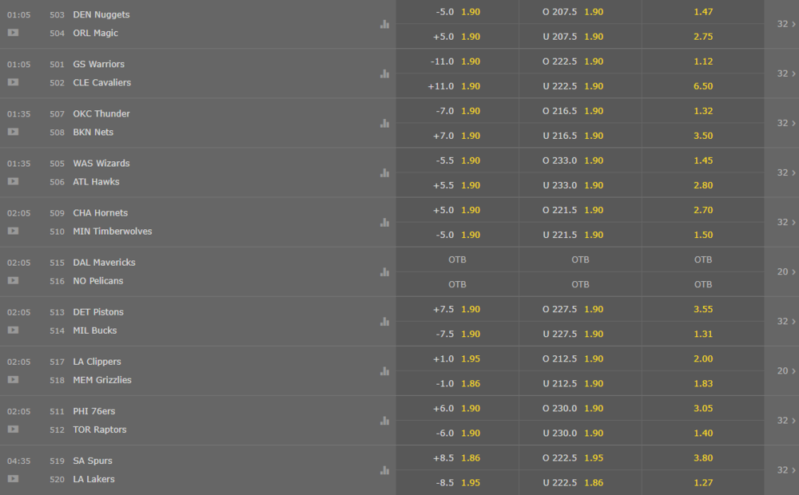Open statistics bars icon for Wizards vs Hawks
Image resolution: width=799 pixels, height=495 pixels.
385,173
